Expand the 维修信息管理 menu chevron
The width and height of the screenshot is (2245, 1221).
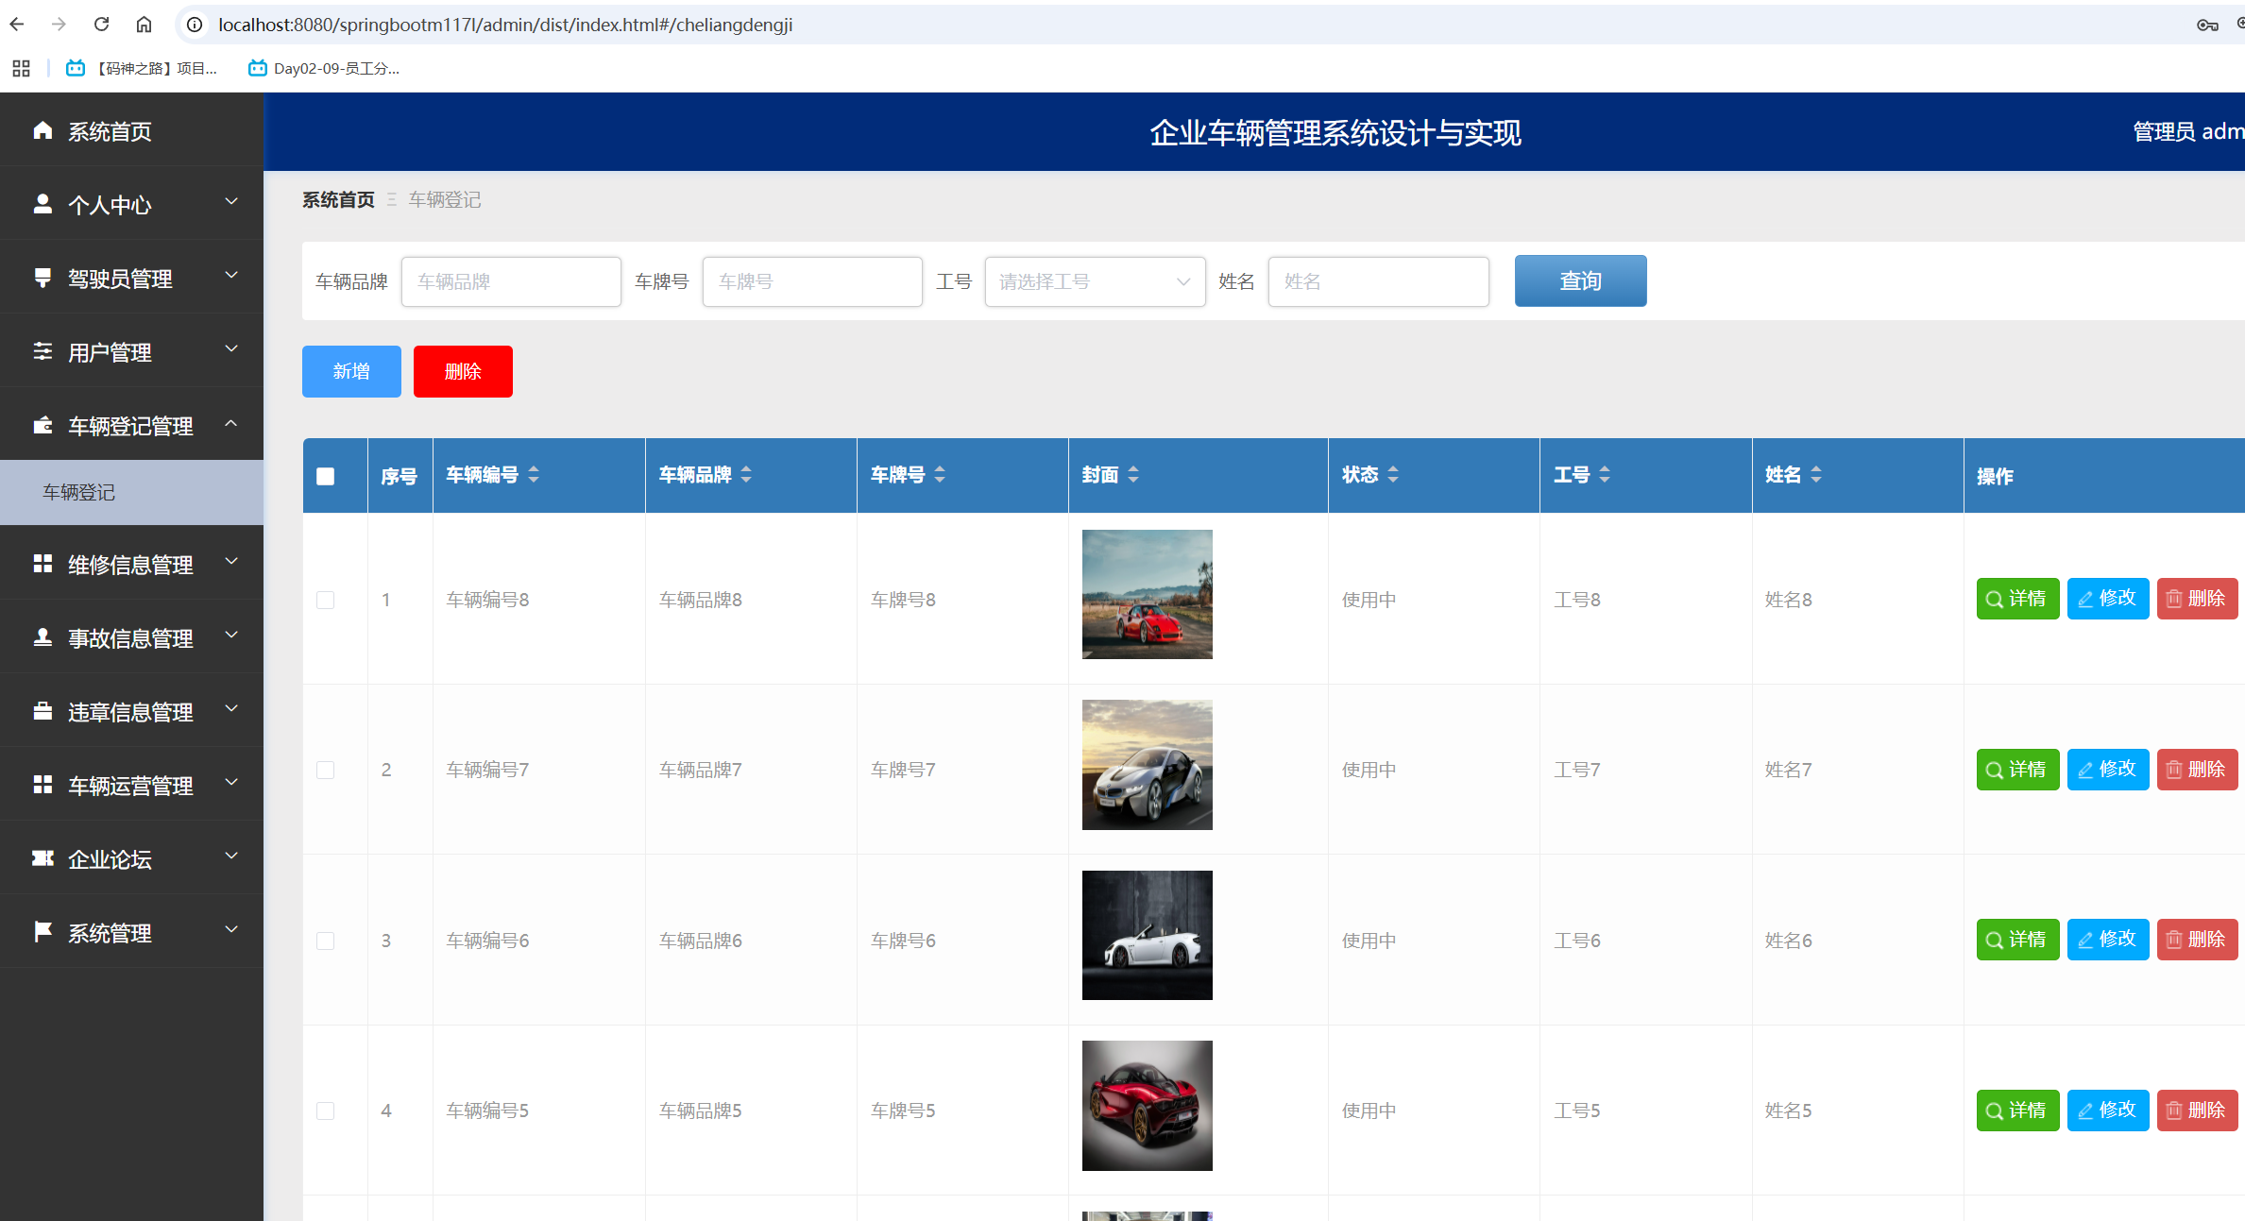[231, 561]
